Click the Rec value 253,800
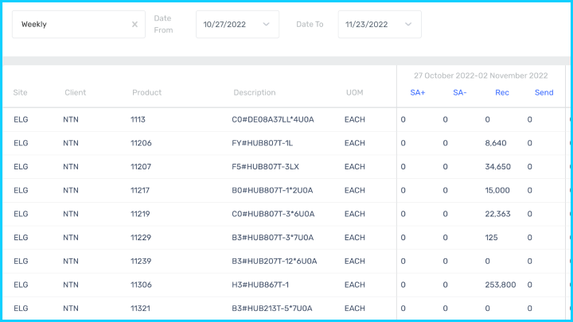This screenshot has width=573, height=322. click(501, 285)
